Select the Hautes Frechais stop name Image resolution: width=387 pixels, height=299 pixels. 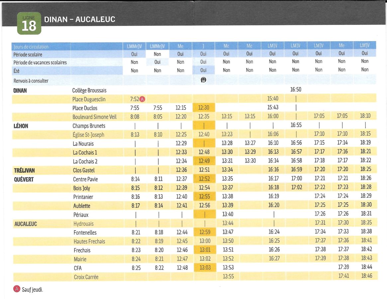[x=89, y=242]
